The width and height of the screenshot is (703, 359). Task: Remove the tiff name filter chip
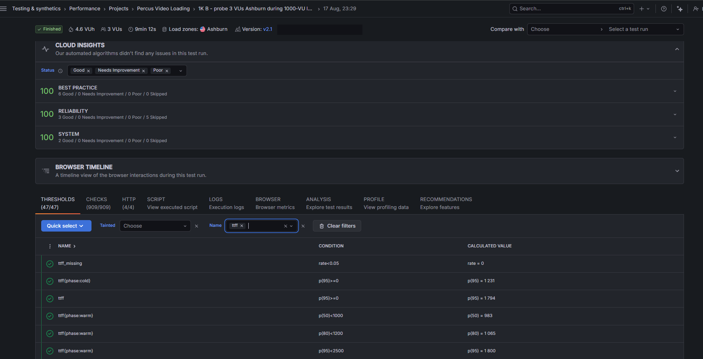coord(242,226)
